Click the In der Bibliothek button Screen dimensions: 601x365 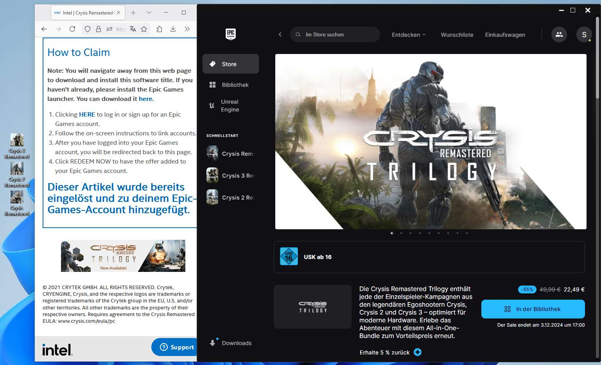tap(533, 309)
